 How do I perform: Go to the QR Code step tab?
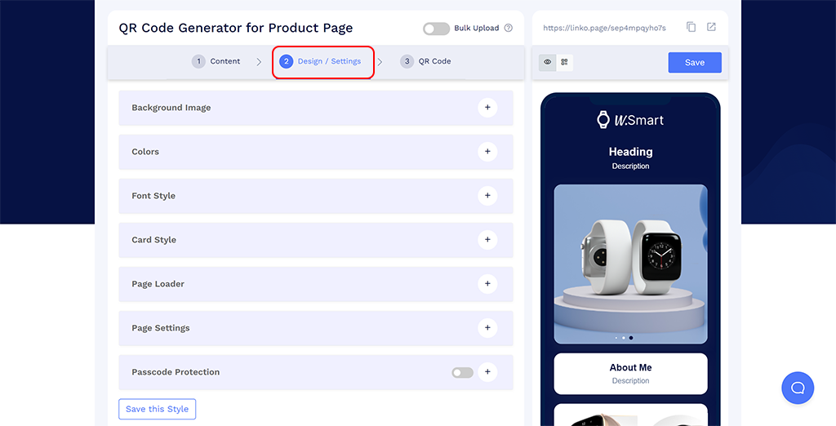coord(425,61)
